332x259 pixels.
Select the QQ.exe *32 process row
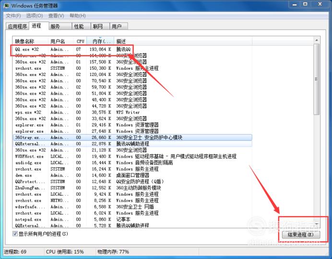[132, 49]
